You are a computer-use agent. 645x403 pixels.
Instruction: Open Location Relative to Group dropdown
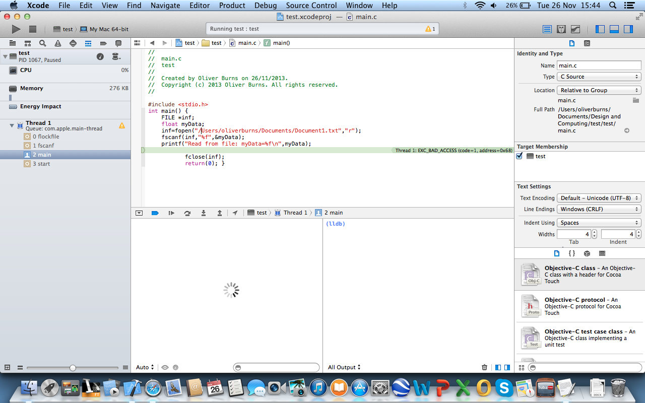pos(599,90)
